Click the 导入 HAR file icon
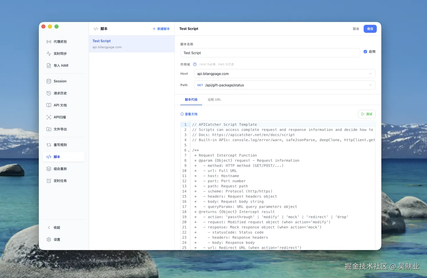 click(x=49, y=66)
